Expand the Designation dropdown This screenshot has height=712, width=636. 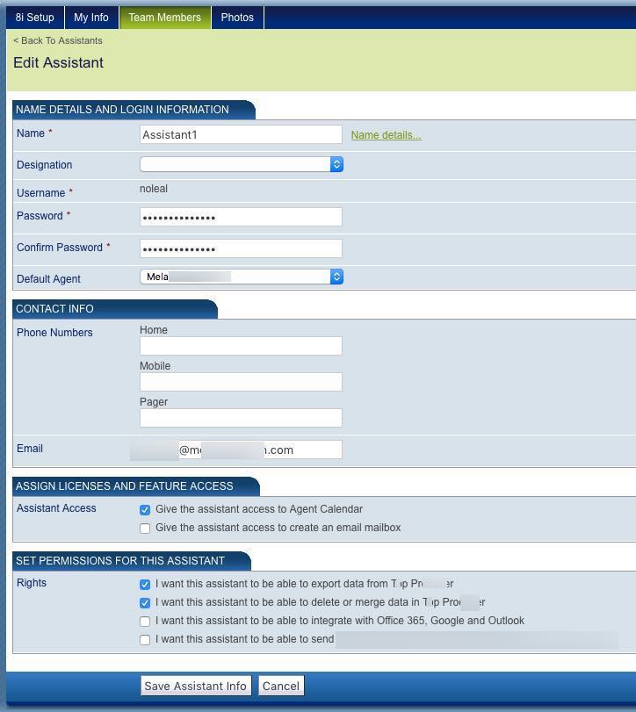pos(241,164)
